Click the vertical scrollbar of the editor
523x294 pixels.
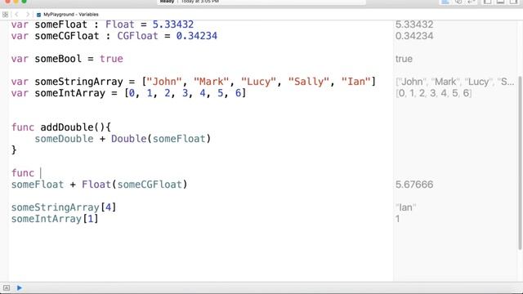click(x=520, y=163)
